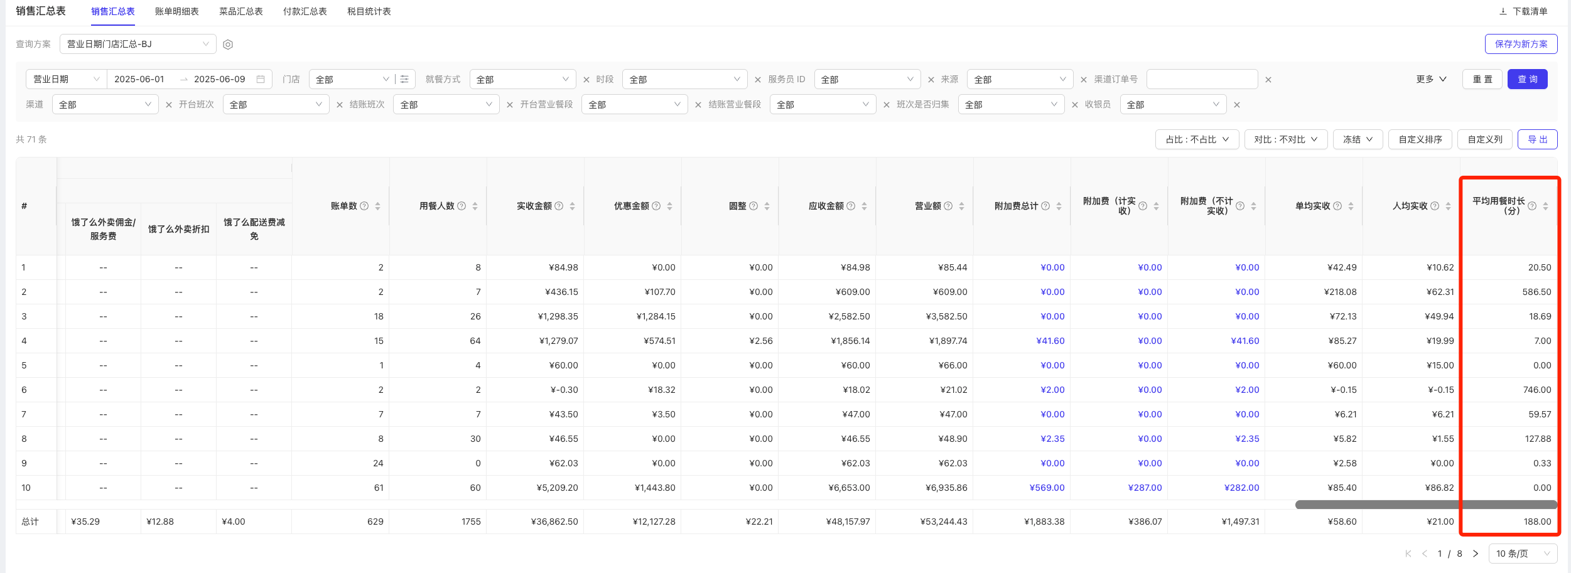
Task: Click the download list icon
Action: pyautogui.click(x=1503, y=11)
